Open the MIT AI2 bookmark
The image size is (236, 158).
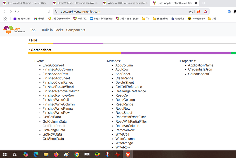coord(80,19)
